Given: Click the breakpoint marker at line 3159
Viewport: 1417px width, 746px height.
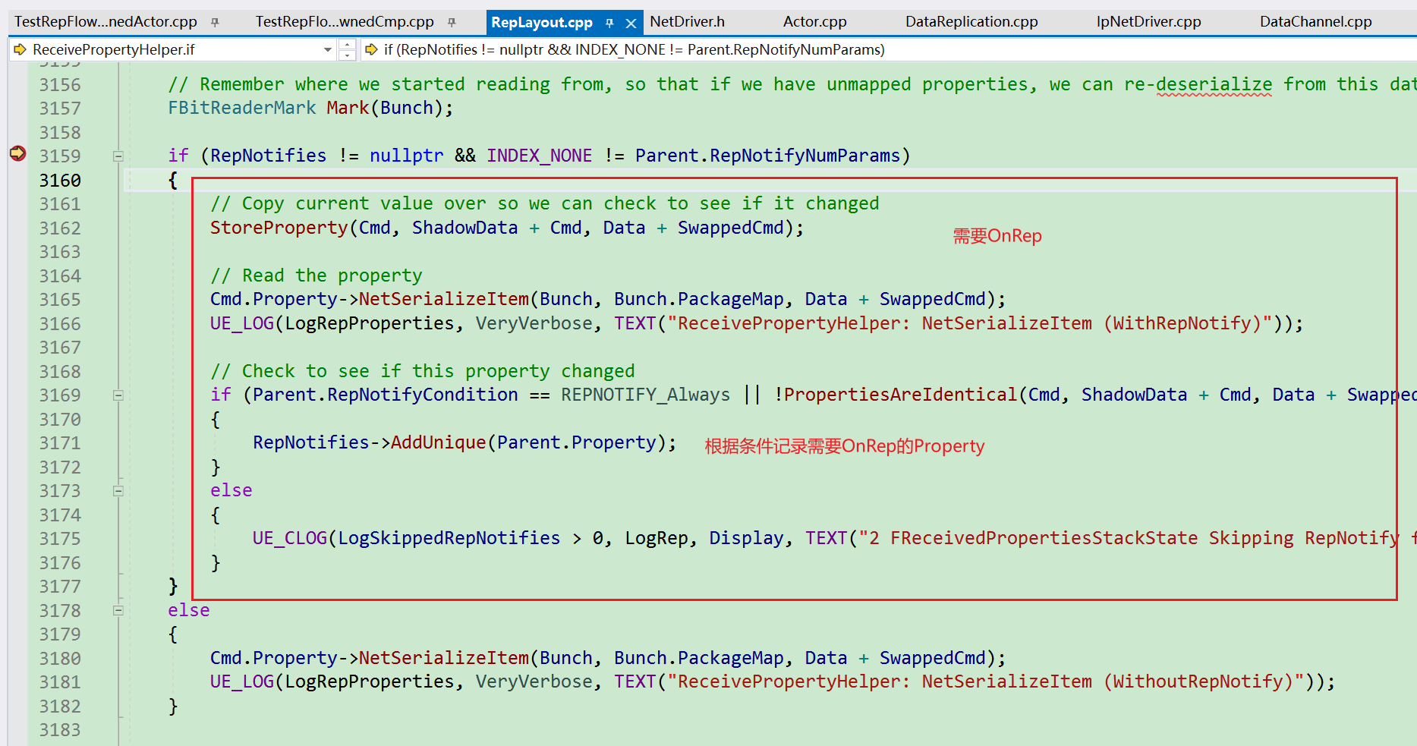Looking at the screenshot, I should (x=17, y=154).
